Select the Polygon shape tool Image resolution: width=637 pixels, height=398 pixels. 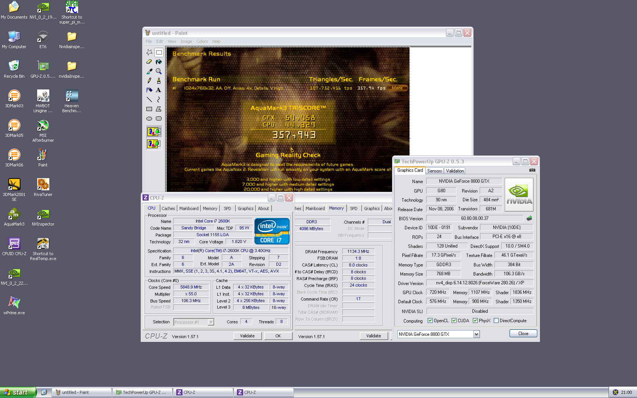tap(159, 109)
